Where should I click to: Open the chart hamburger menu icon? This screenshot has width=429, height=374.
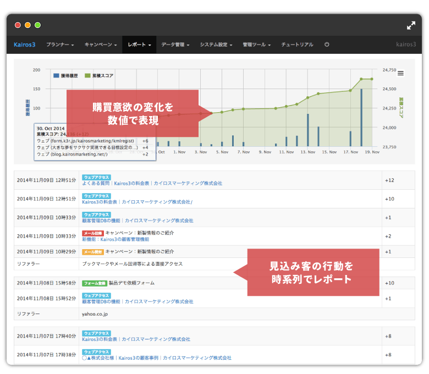(400, 73)
